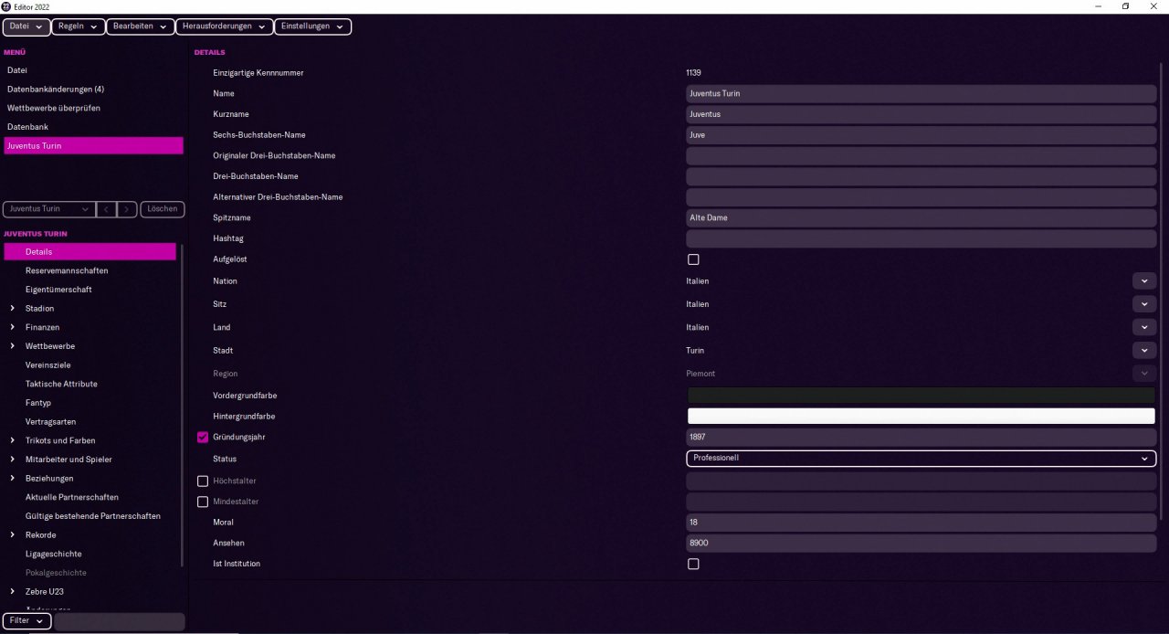
Task: Enable the Höchstalter checkbox
Action: click(203, 481)
